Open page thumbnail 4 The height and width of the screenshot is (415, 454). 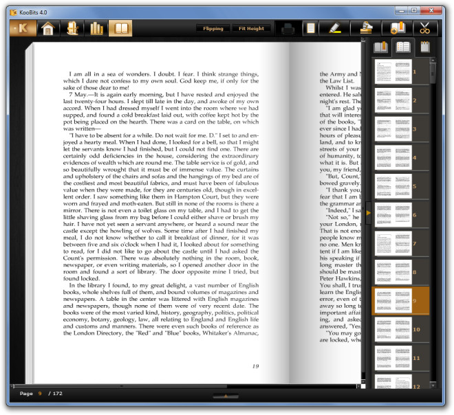point(393,157)
